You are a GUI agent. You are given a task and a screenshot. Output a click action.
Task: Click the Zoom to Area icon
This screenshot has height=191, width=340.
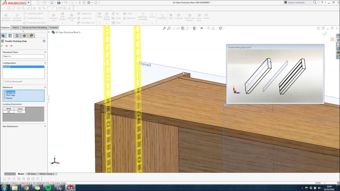point(169,28)
